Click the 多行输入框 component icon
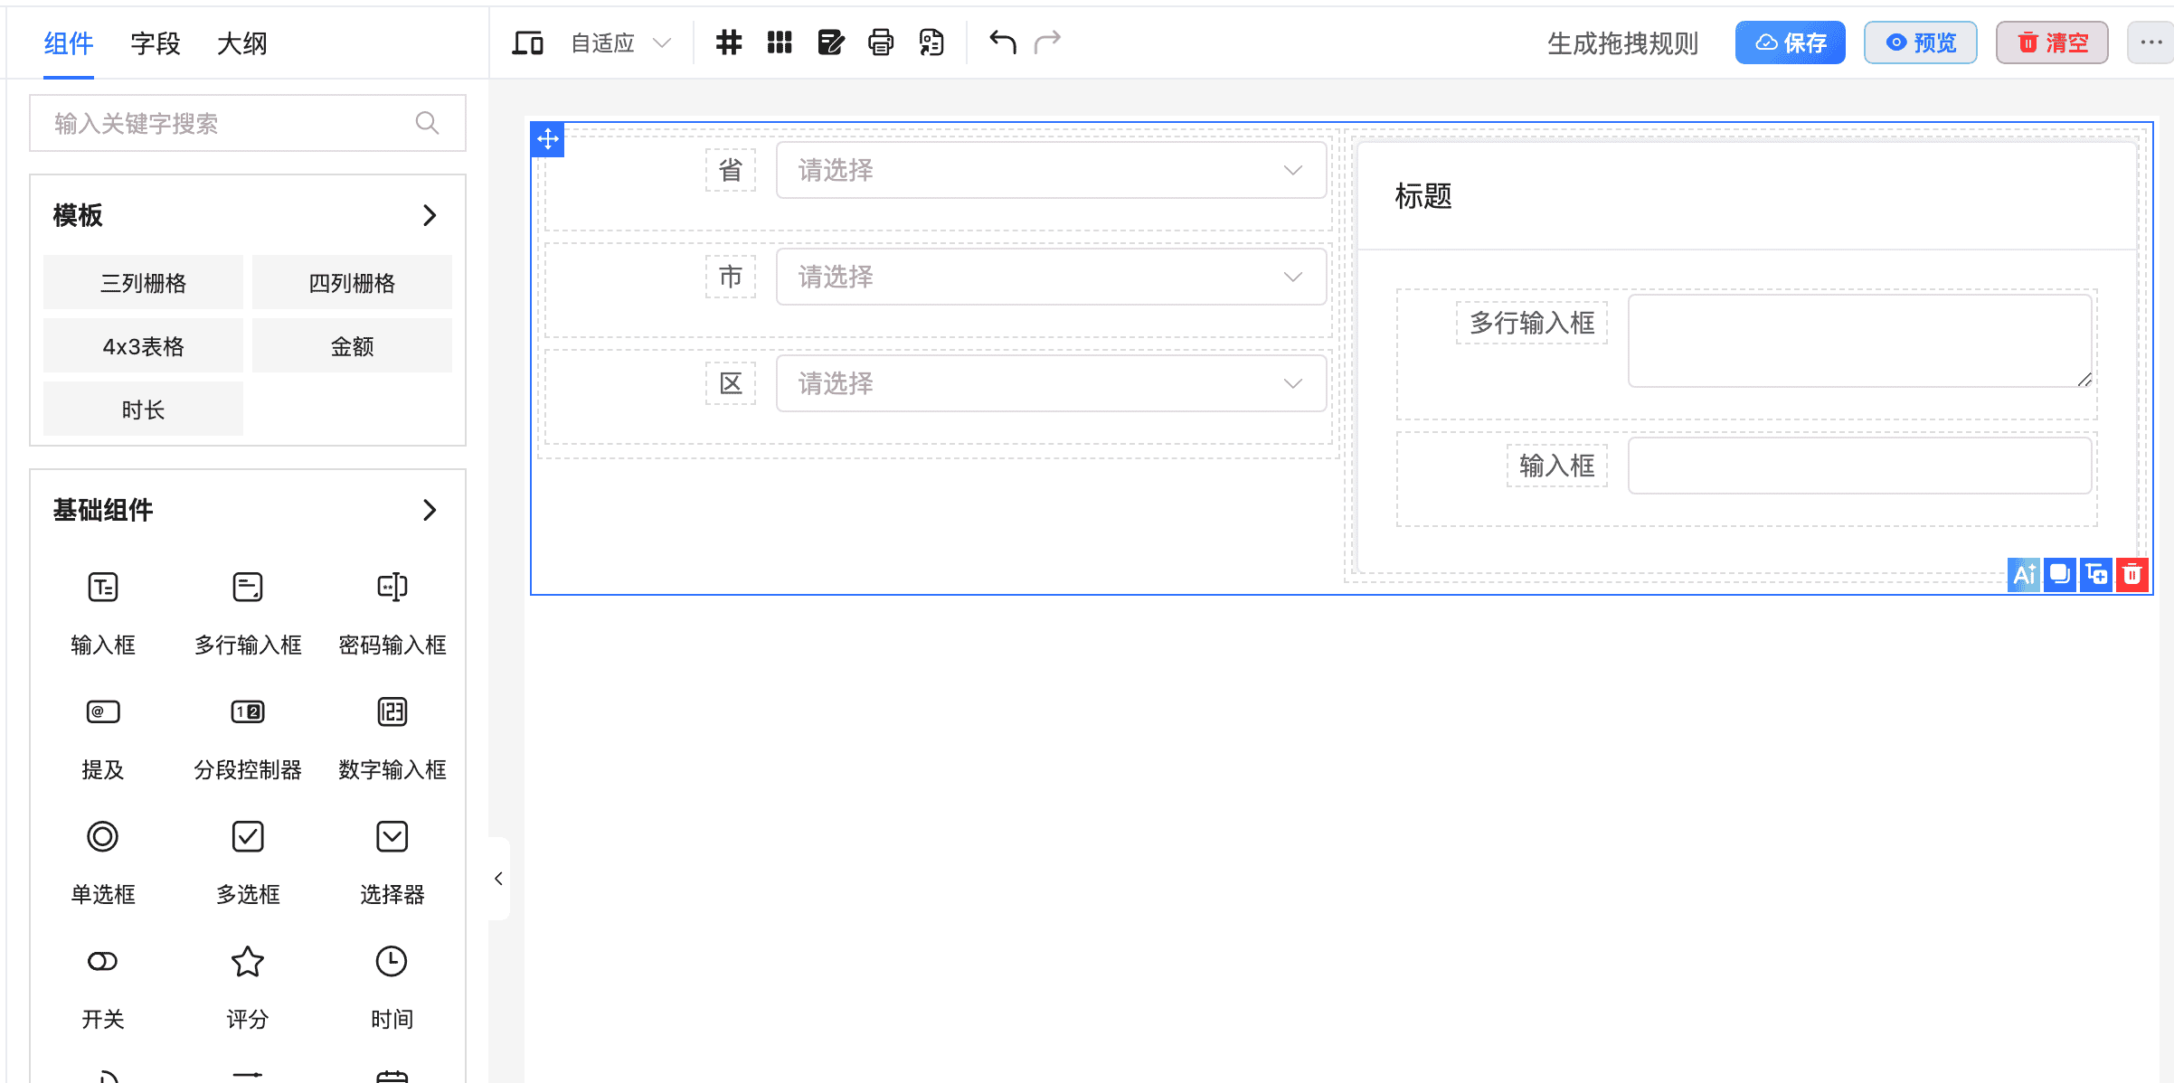The height and width of the screenshot is (1083, 2174). (248, 588)
